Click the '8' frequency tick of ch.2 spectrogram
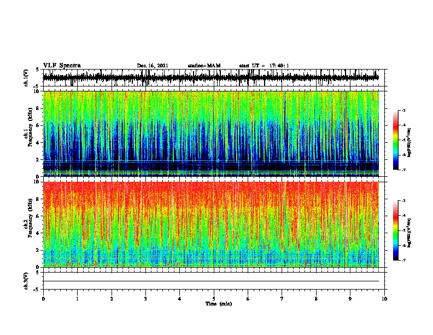The height and width of the screenshot is (335, 433). (38, 199)
